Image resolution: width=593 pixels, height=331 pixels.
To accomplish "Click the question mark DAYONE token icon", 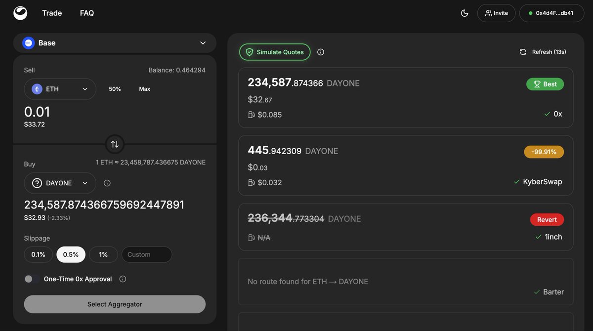I will [x=37, y=183].
